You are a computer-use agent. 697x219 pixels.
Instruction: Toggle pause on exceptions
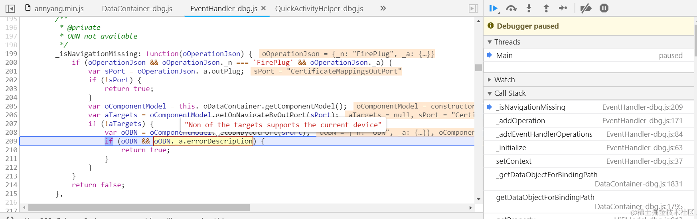tap(604, 8)
